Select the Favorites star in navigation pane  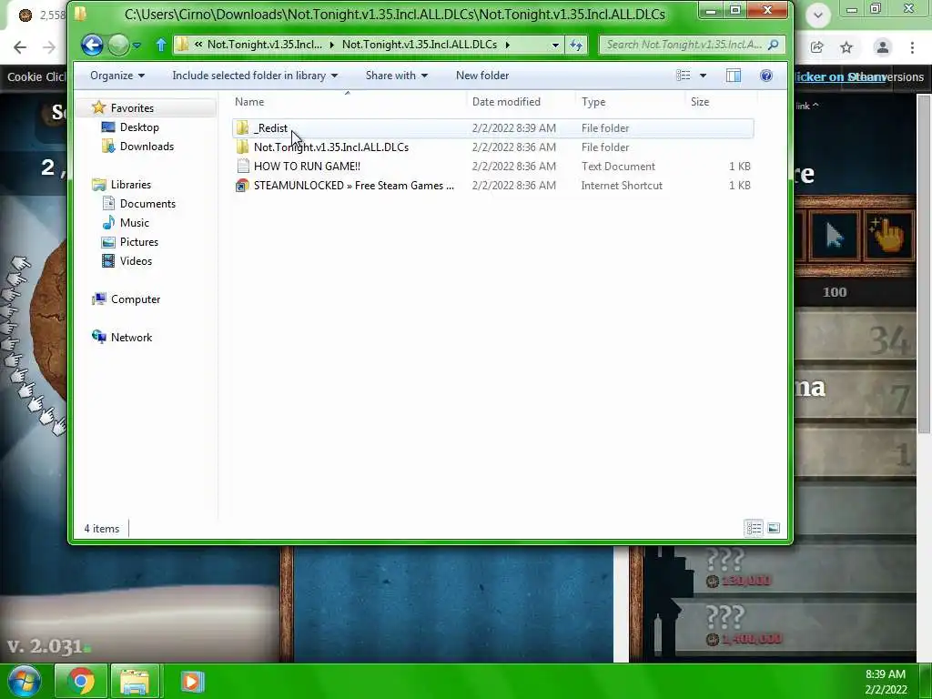point(98,107)
